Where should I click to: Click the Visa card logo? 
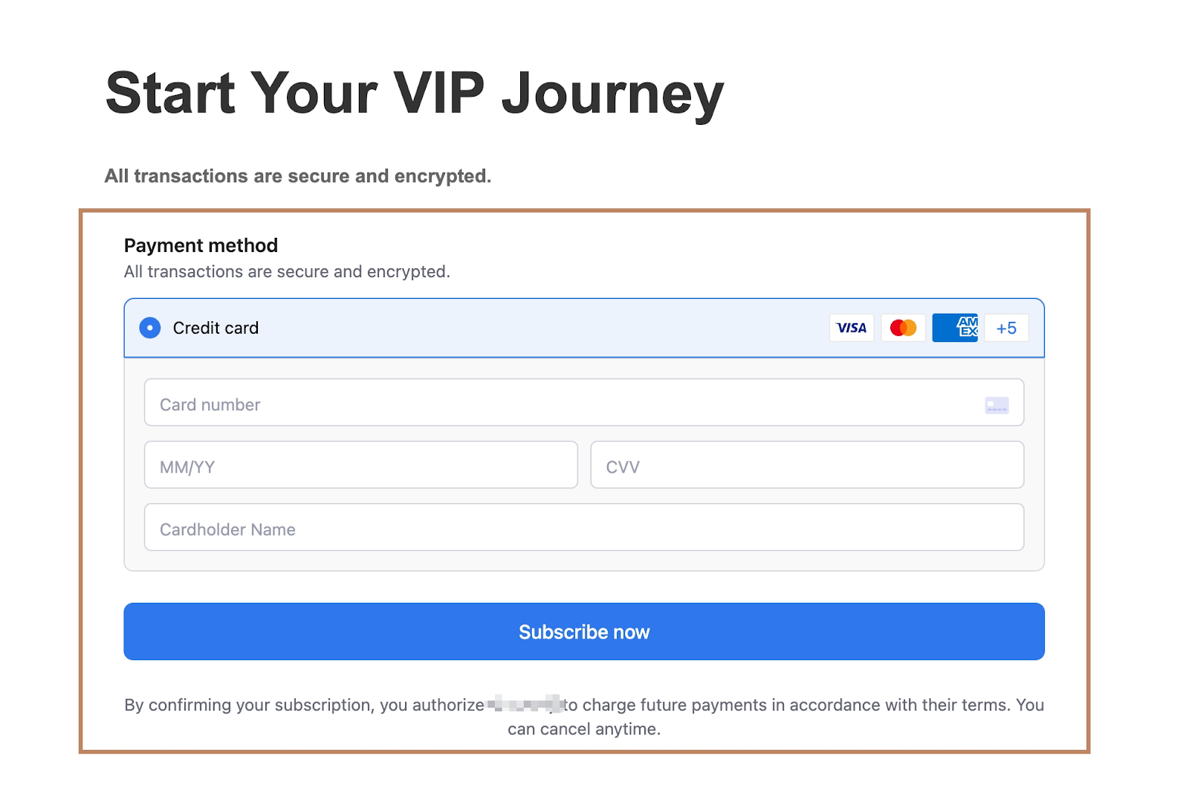coord(852,328)
